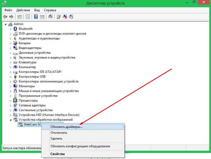Screen dimensions: 211x159
Task: Click the Мониторы icon
Action: click(x=15, y=86)
